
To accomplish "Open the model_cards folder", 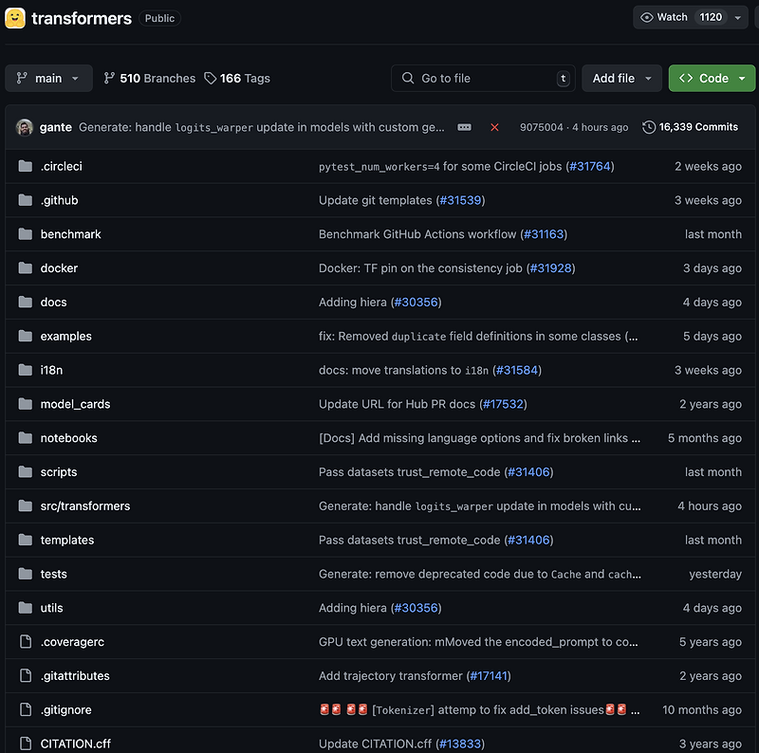I will tap(75, 404).
